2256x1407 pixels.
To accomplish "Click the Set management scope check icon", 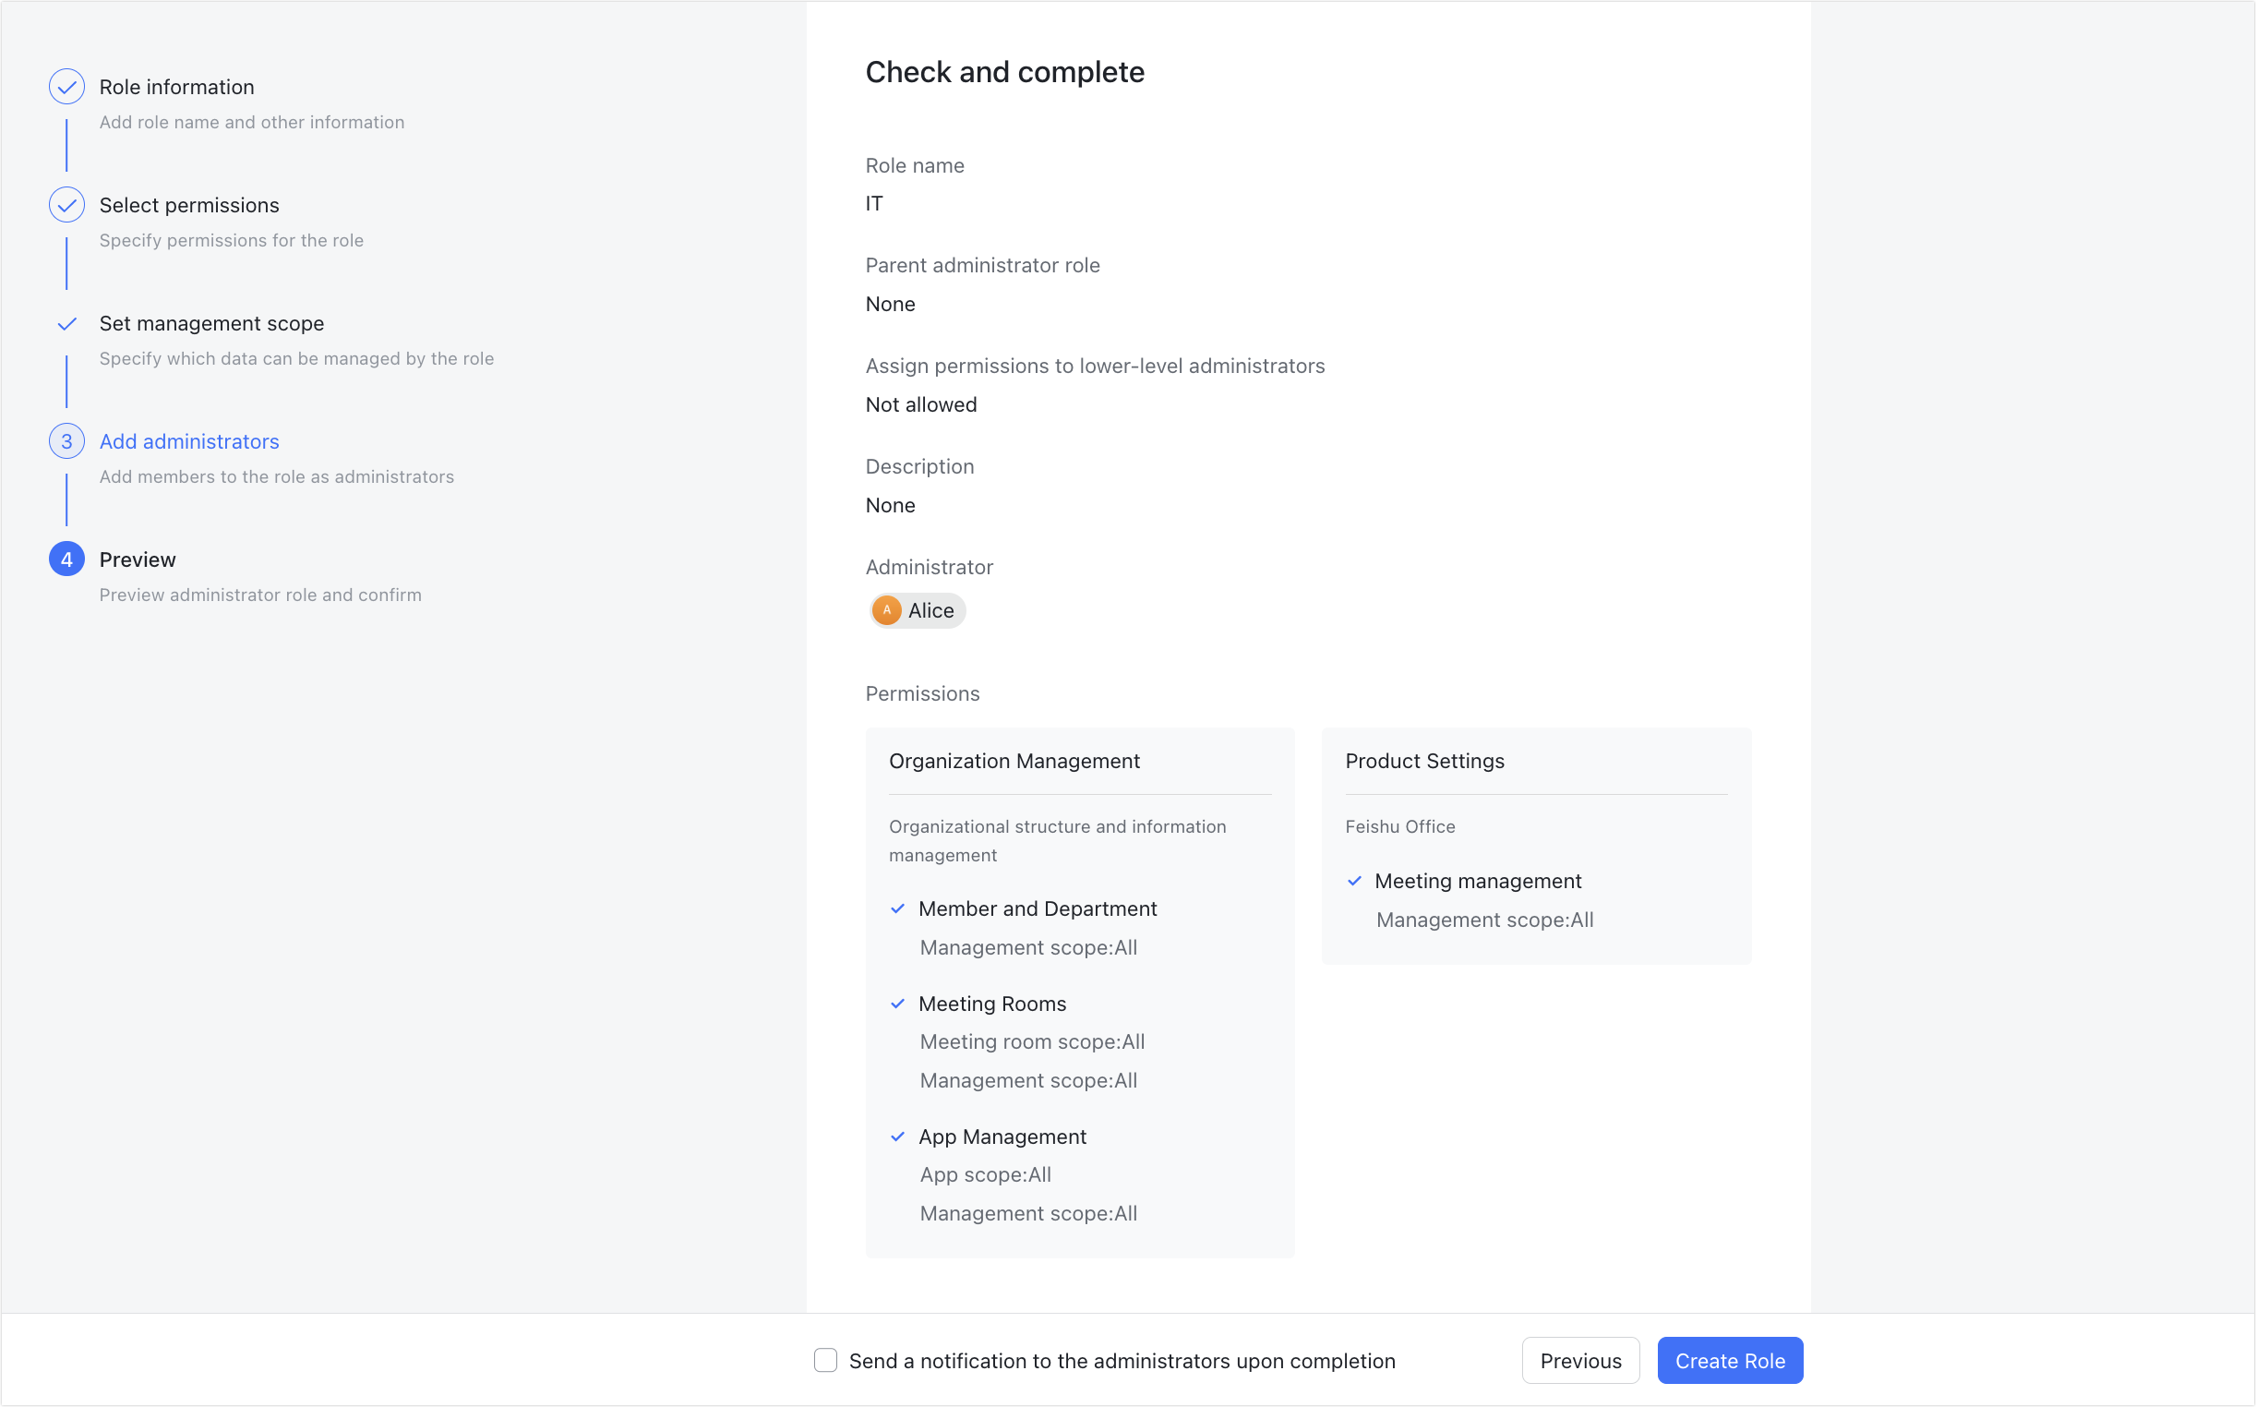I will (66, 323).
